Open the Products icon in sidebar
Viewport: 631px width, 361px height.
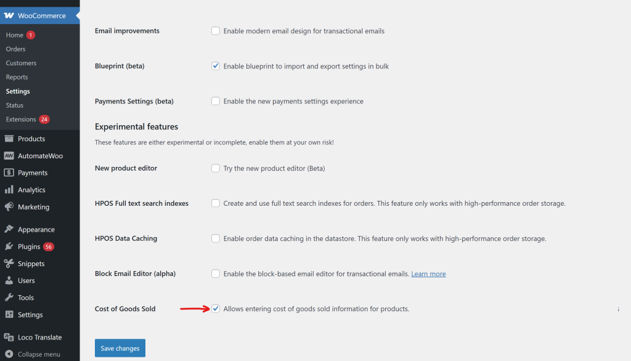pos(9,139)
